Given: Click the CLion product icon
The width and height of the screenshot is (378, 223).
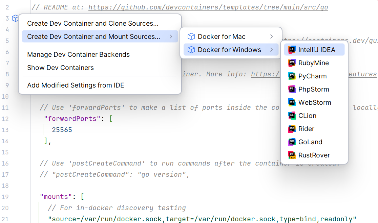Looking at the screenshot, I should tap(292, 116).
